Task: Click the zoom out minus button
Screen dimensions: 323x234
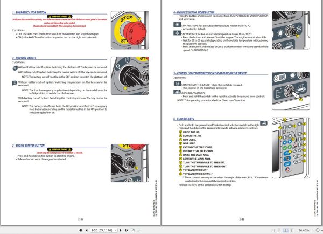Action: point(318,230)
